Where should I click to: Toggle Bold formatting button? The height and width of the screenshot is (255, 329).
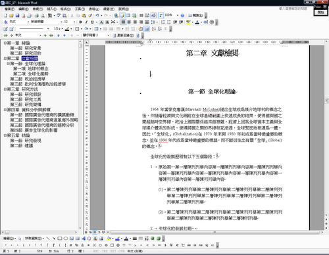coord(80,22)
